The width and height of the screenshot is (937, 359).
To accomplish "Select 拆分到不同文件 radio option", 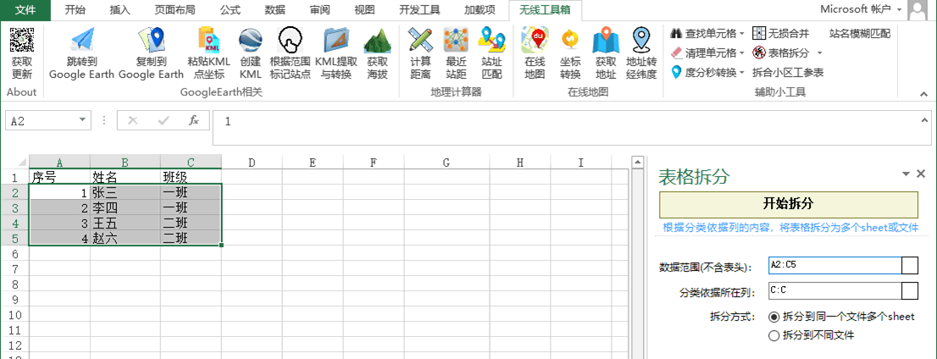I will coord(773,335).
